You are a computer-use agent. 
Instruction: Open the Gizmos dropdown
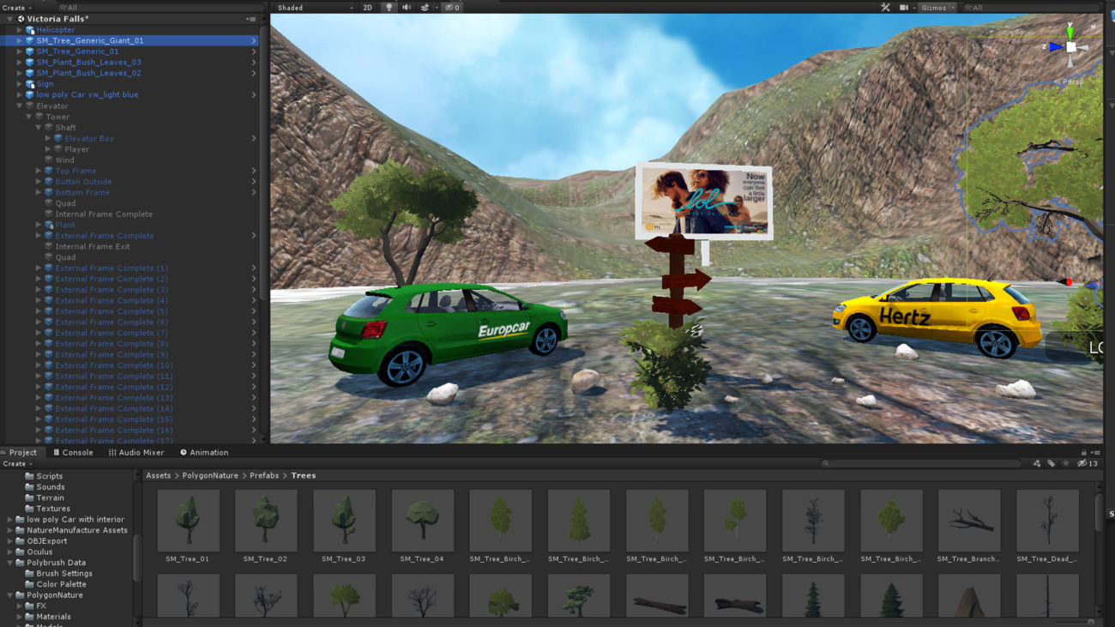pos(937,8)
